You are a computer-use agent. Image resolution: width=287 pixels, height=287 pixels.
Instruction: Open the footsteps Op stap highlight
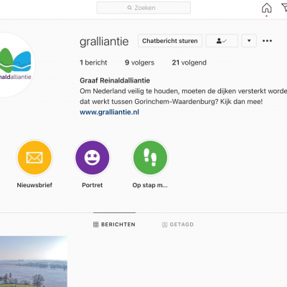click(150, 158)
